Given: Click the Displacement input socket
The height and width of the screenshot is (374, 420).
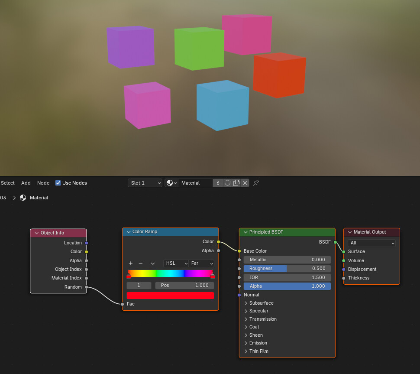Looking at the screenshot, I should (344, 270).
